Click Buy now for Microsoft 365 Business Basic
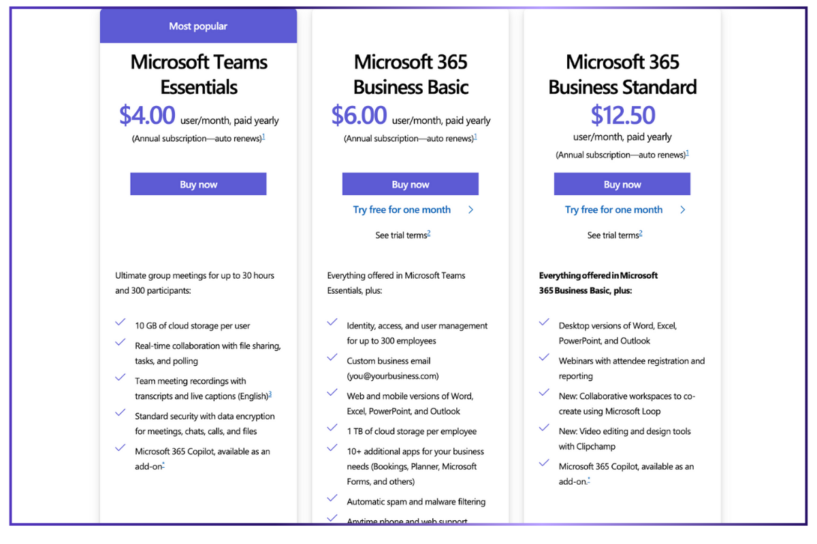 tap(410, 184)
